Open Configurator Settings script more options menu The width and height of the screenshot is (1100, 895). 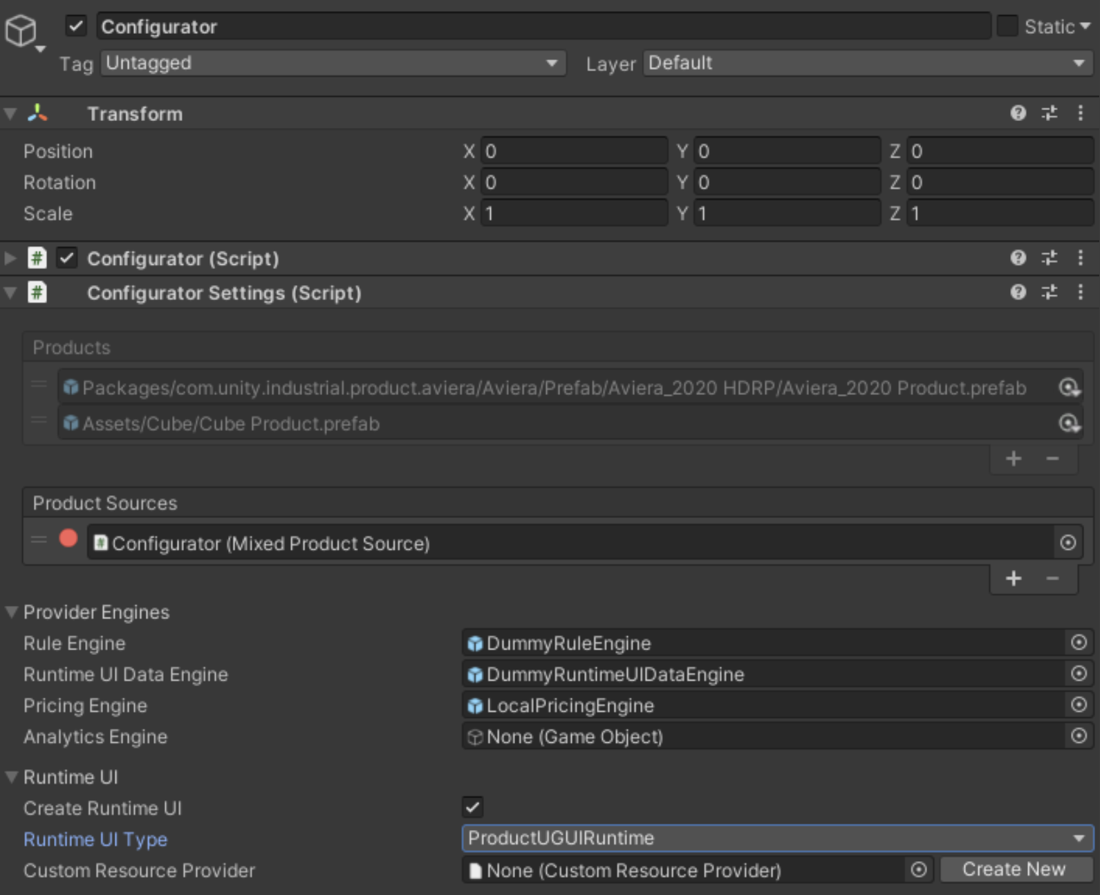1081,293
